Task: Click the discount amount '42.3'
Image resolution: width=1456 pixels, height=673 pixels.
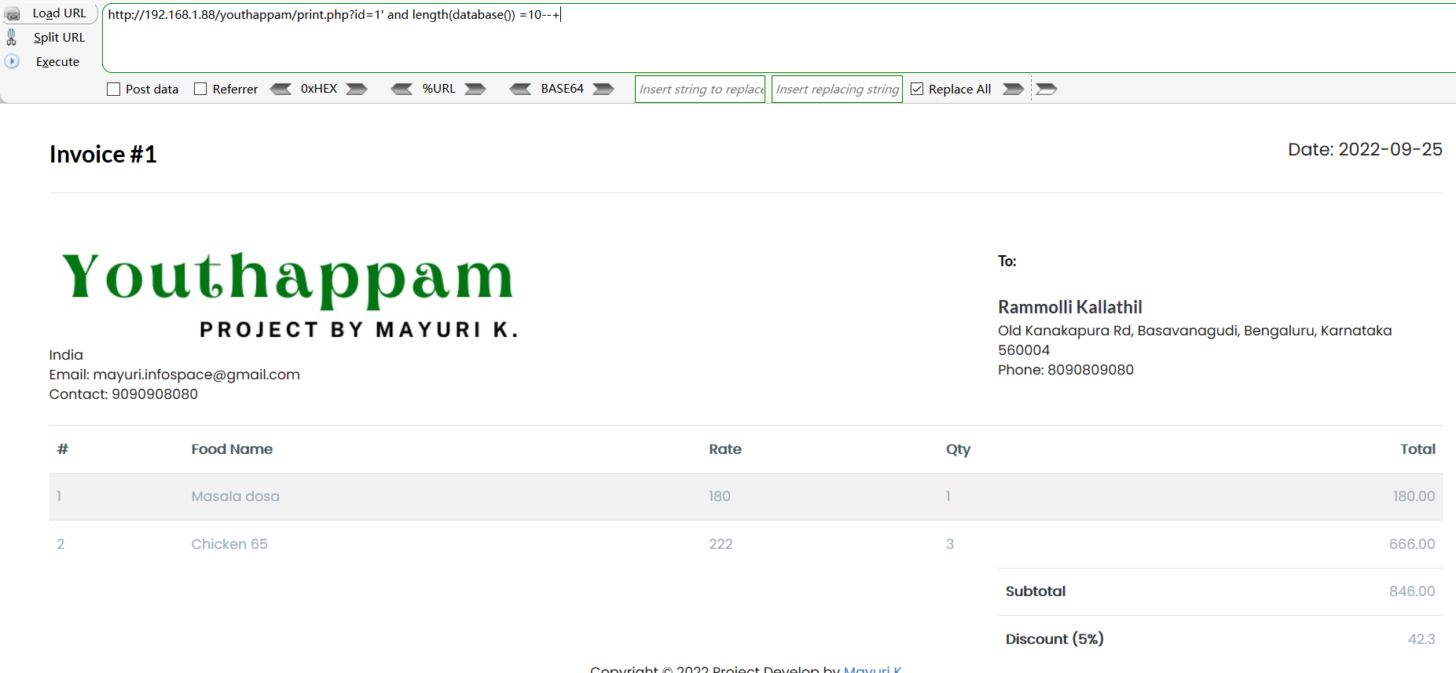Action: 1421,639
